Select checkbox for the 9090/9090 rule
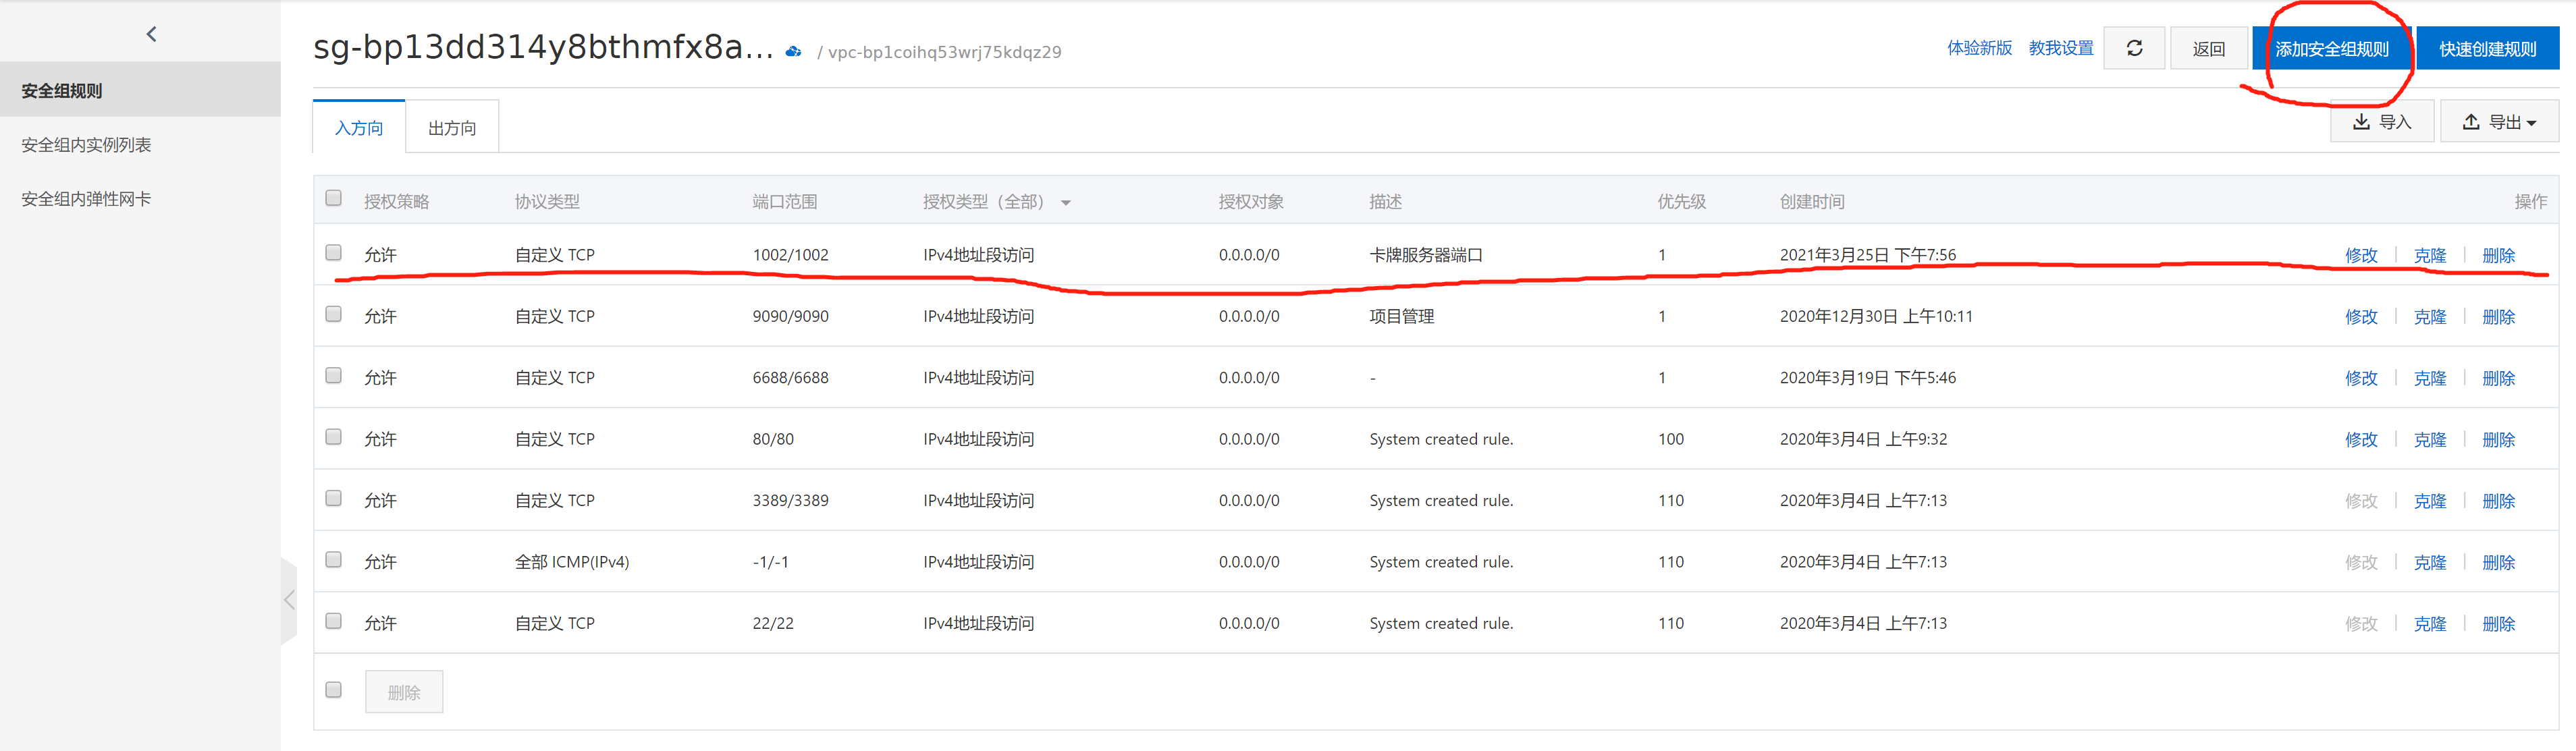 tap(334, 314)
